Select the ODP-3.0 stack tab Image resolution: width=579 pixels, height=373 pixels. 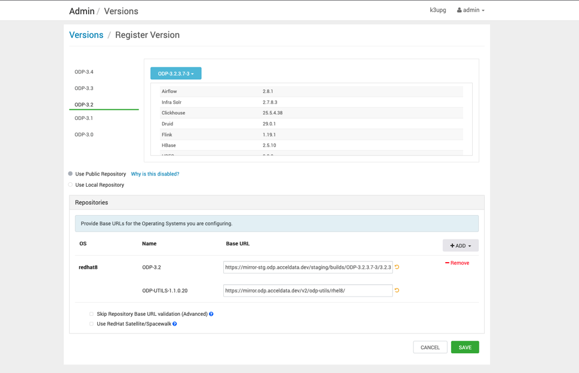(84, 135)
